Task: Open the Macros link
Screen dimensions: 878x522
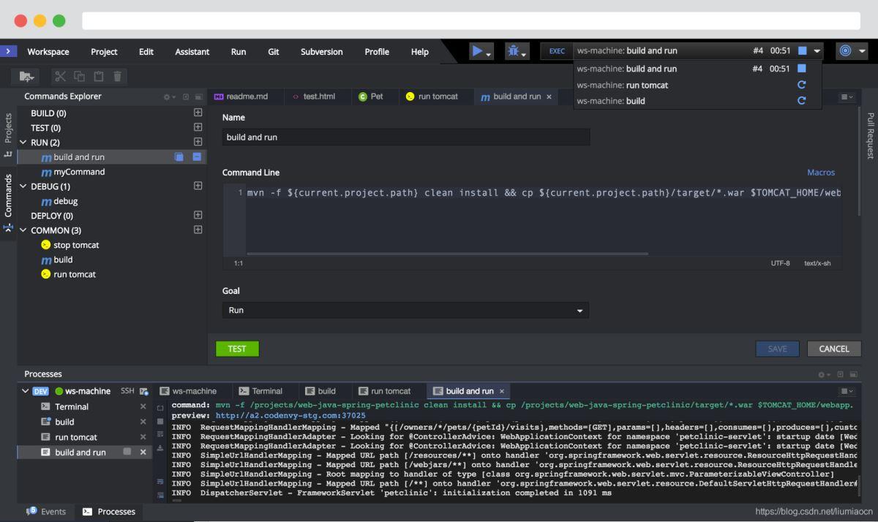Action: (820, 173)
